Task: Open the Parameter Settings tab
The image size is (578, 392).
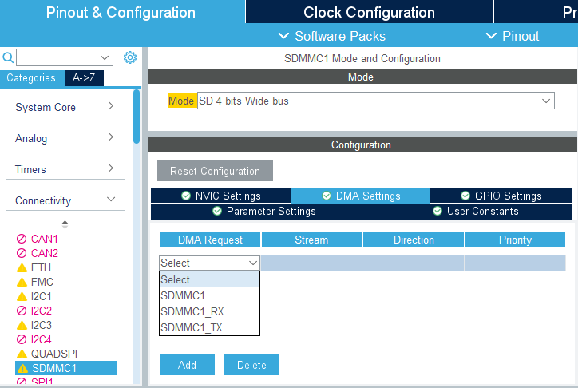Action: pos(264,212)
